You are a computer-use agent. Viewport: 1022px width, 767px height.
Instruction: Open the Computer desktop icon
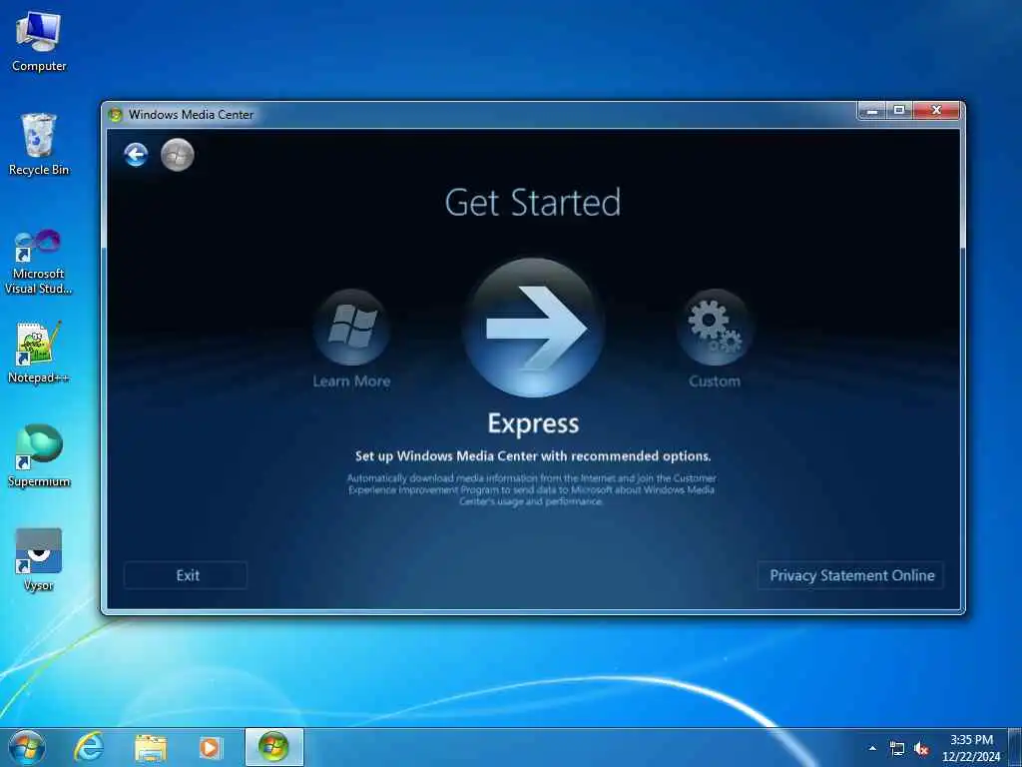pos(39,42)
